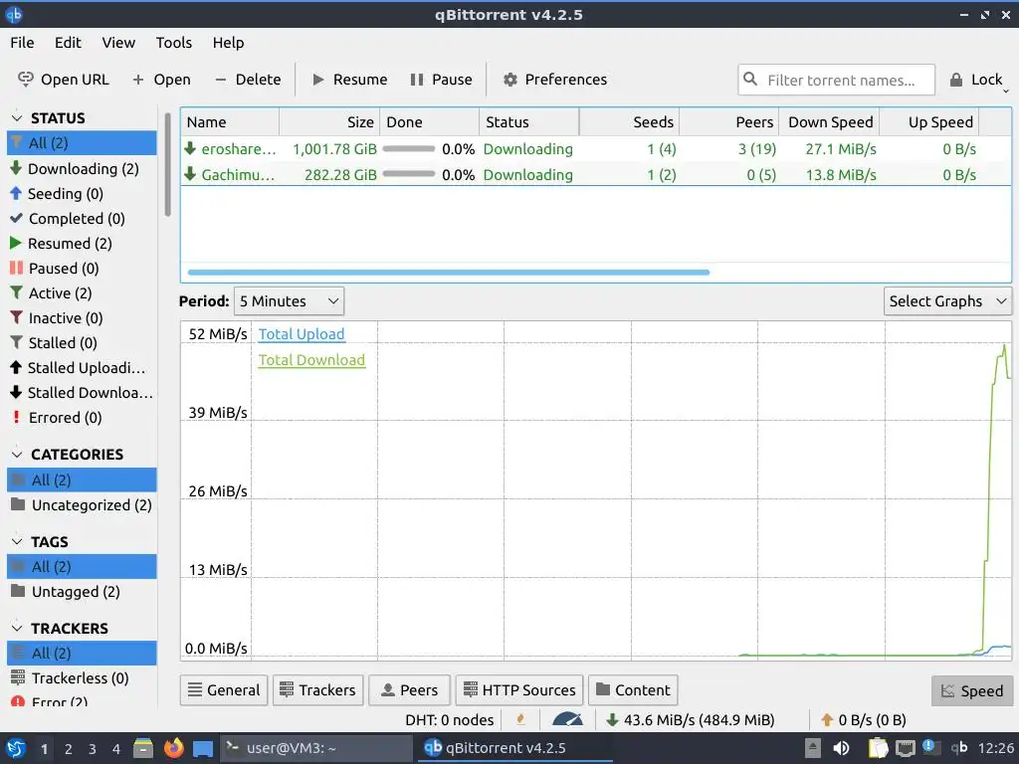1019x764 pixels.
Task: Click the download speed status bar entry
Action: point(691,720)
